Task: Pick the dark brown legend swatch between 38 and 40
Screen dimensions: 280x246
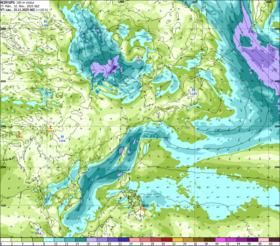Action: (x=210, y=240)
